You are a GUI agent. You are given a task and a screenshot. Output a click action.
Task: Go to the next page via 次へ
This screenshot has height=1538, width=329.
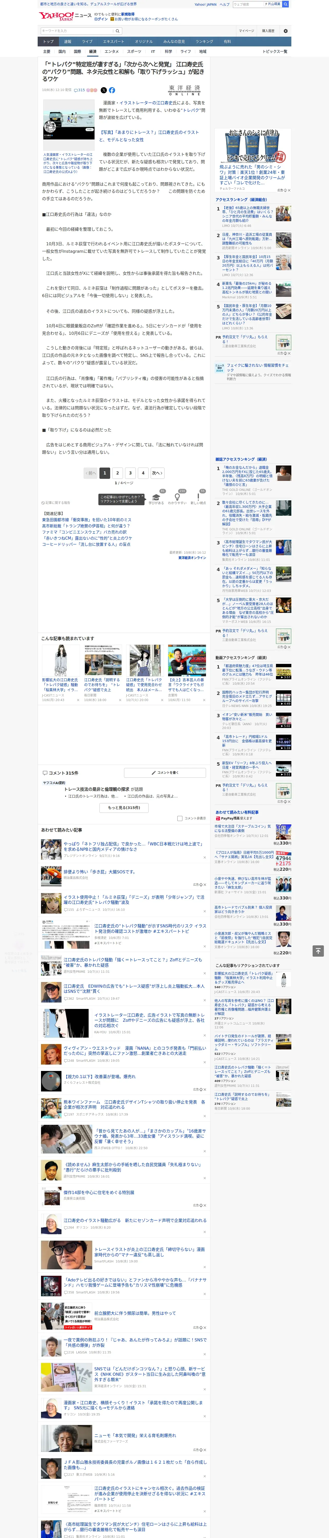(x=157, y=473)
